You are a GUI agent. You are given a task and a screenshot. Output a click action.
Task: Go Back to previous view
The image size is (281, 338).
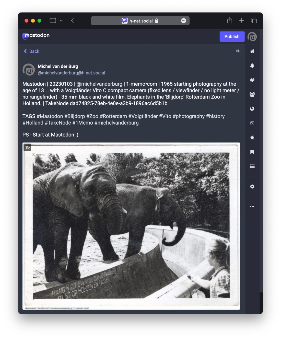tap(32, 51)
